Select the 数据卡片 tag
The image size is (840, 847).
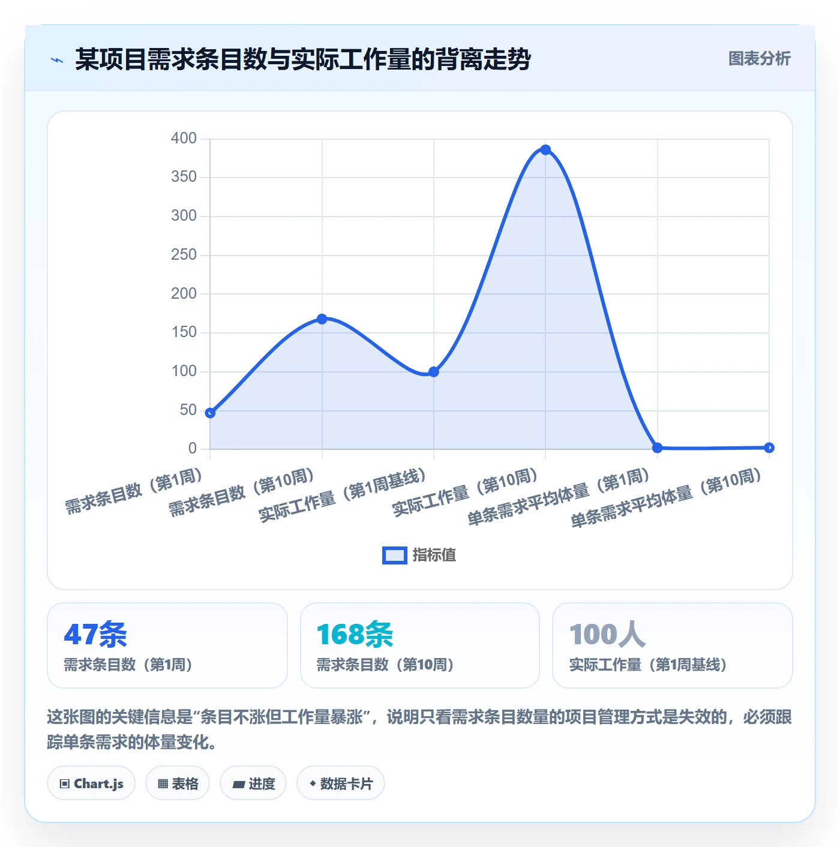341,783
